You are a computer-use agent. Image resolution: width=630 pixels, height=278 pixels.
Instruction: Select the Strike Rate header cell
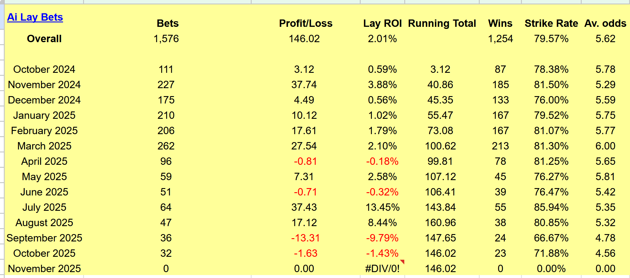click(551, 23)
